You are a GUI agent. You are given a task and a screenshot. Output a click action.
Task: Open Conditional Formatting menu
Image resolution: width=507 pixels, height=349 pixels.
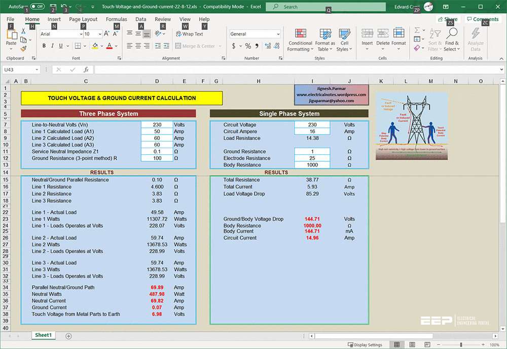tap(300, 40)
